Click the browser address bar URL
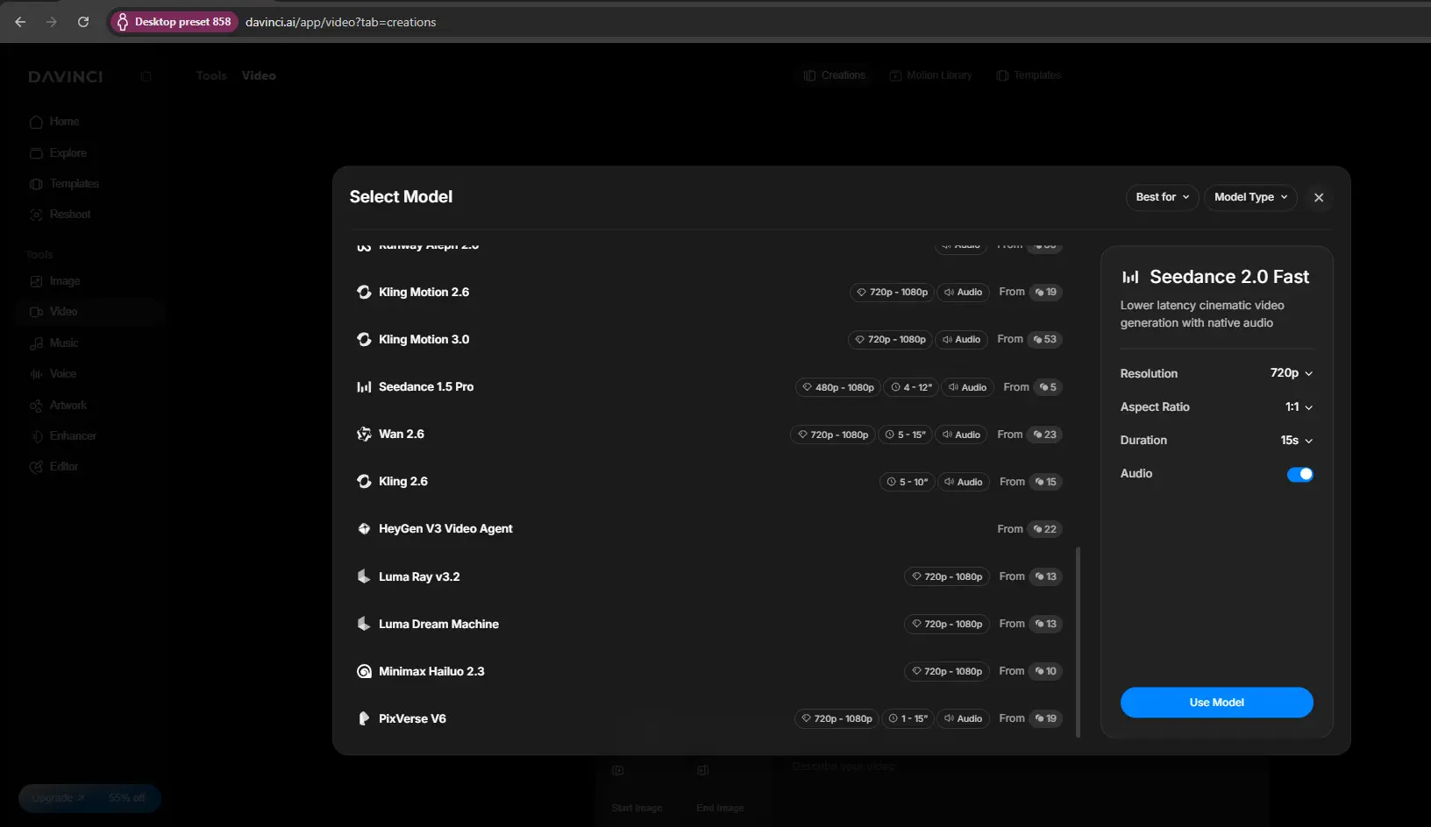1431x827 pixels. [x=341, y=22]
